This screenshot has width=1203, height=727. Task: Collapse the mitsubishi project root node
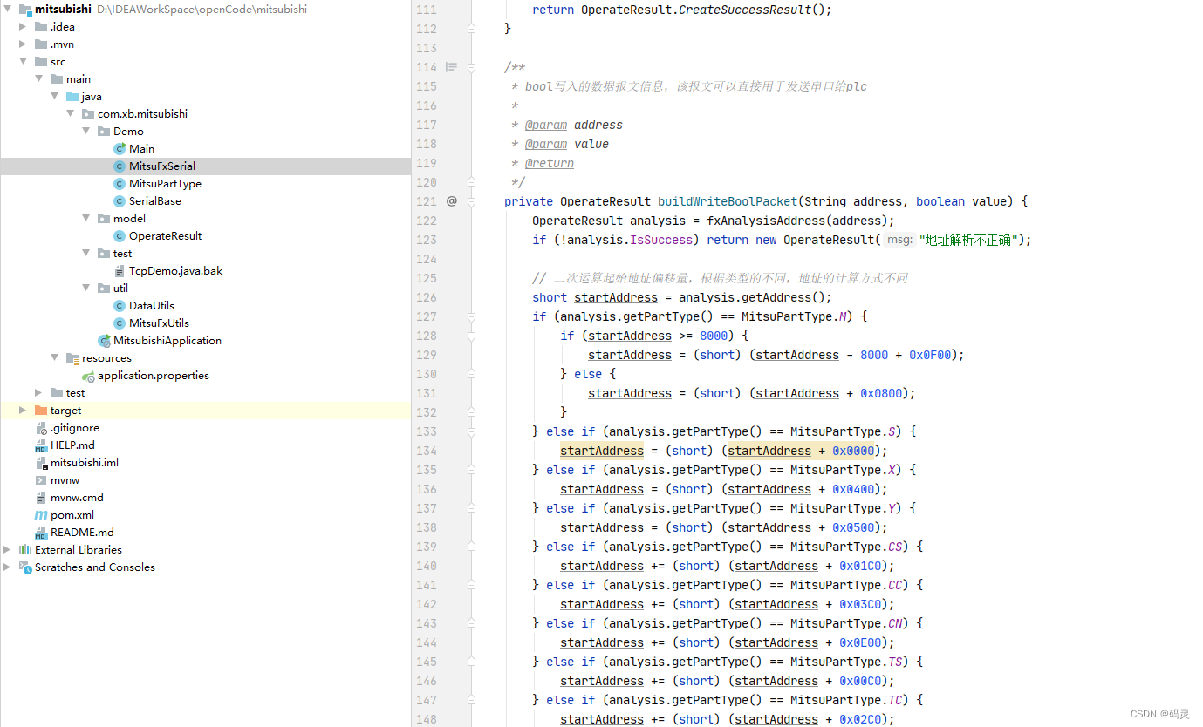(x=8, y=10)
